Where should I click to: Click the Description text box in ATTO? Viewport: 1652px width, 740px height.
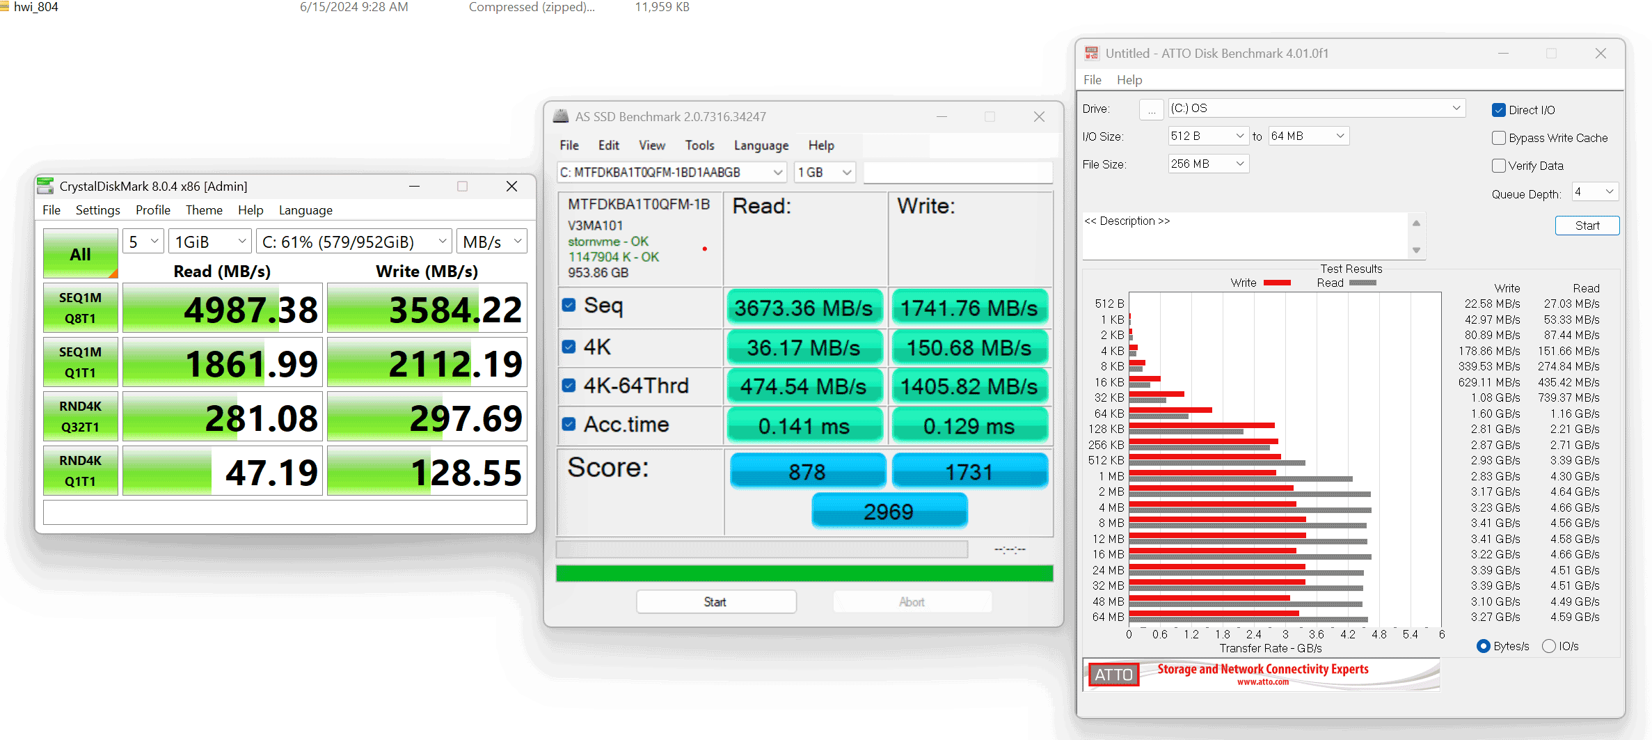(x=1246, y=236)
